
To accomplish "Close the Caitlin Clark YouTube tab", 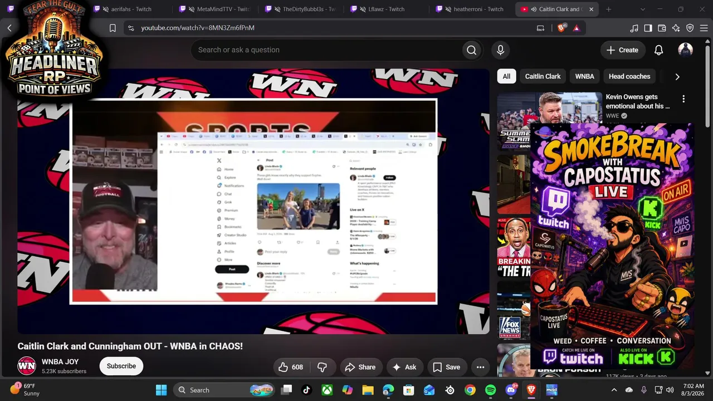I will coord(592,9).
